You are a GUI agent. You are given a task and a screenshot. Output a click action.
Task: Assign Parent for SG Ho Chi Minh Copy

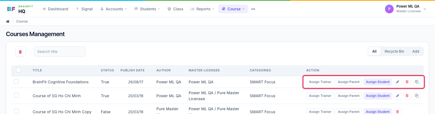click(x=349, y=112)
